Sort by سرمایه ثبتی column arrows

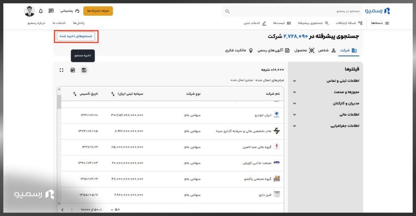pos(113,94)
